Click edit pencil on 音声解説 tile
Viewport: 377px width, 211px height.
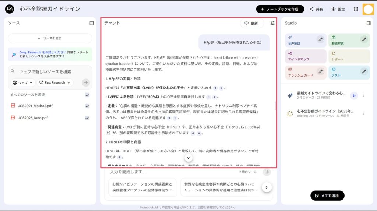pos(321,39)
